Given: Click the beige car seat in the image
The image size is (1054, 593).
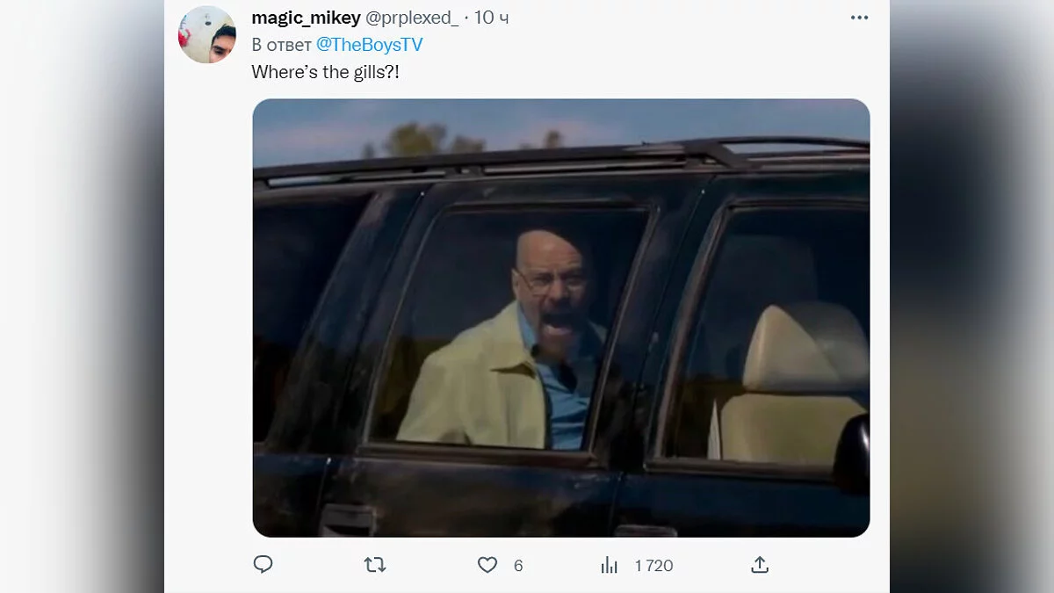Looking at the screenshot, I should click(795, 387).
